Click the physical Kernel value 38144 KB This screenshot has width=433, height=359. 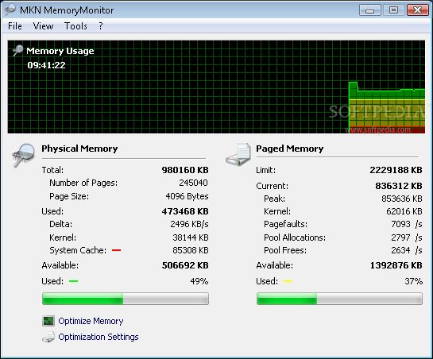click(191, 237)
